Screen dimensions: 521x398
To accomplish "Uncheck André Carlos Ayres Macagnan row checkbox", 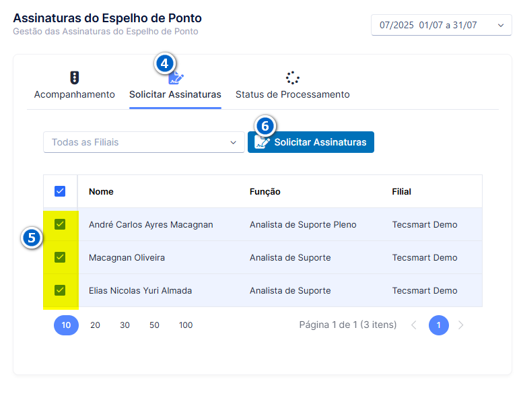I will tap(60, 224).
